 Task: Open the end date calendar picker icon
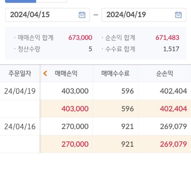pos(178,15)
